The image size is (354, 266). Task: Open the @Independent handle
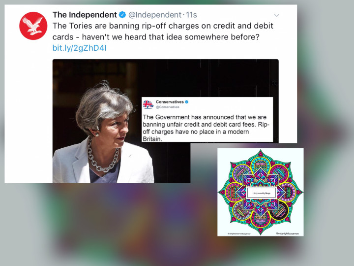click(155, 15)
